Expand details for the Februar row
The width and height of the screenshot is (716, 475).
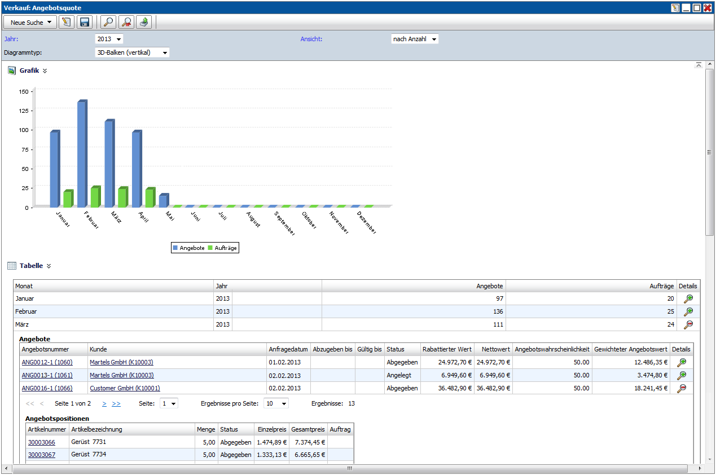pyautogui.click(x=688, y=312)
